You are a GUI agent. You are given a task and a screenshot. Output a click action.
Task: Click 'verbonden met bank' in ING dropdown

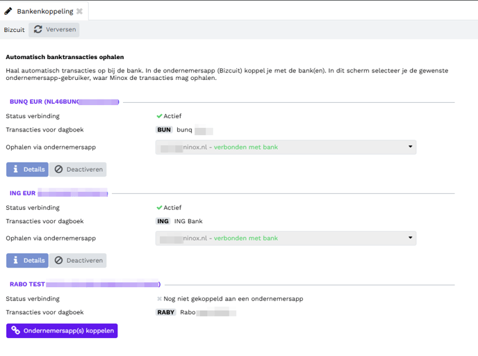click(246, 238)
